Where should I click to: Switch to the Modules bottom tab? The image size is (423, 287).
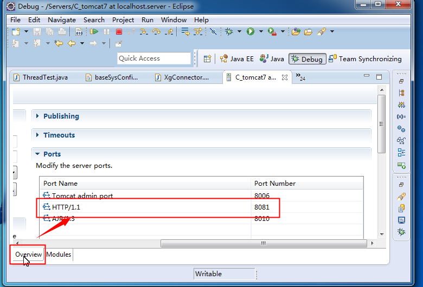pos(59,255)
